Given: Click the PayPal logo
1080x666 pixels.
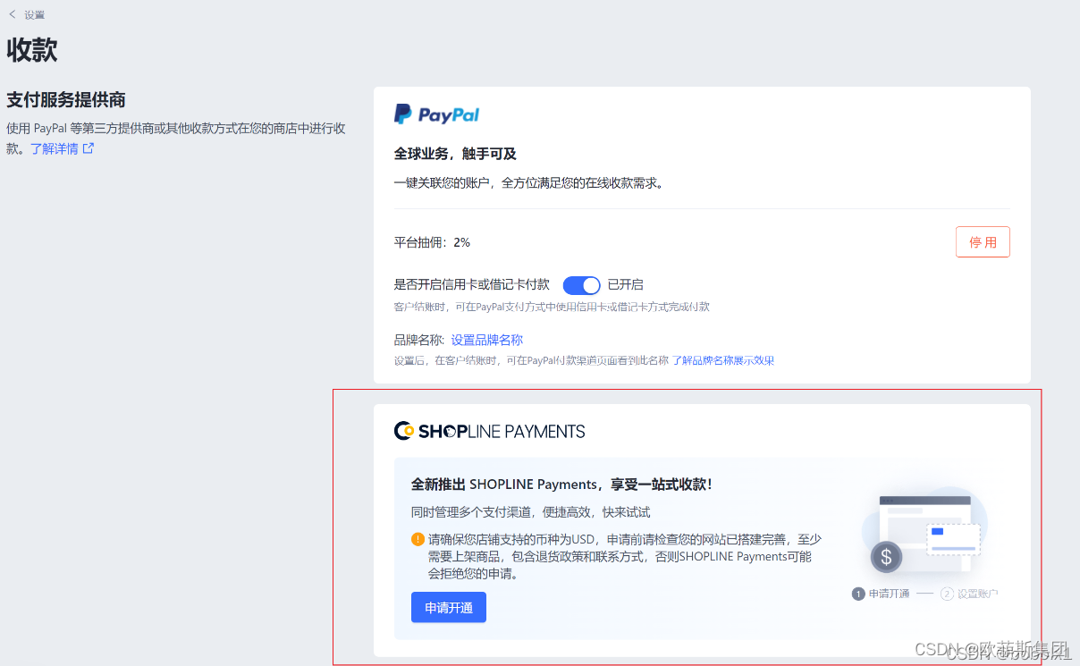Looking at the screenshot, I should 437,114.
